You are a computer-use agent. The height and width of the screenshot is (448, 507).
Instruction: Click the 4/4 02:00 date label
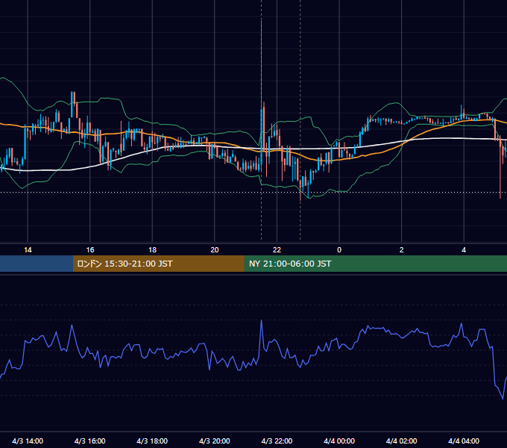[401, 441]
